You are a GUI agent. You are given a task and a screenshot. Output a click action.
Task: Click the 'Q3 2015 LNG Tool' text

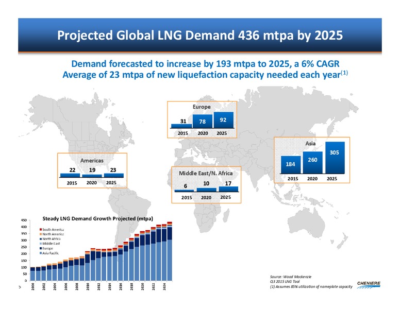285,282
